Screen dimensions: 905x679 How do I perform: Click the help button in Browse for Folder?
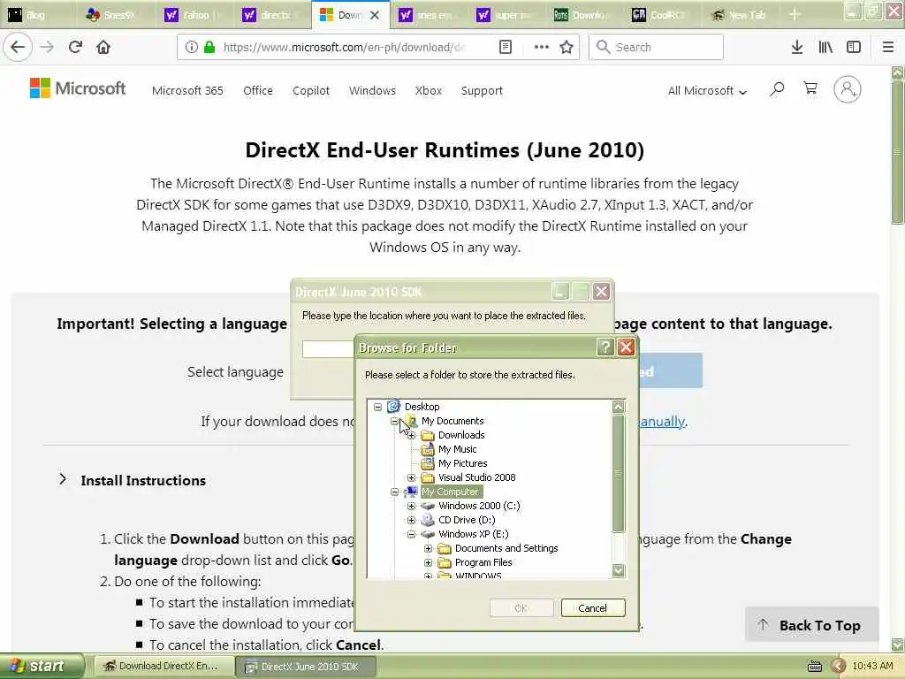click(605, 347)
